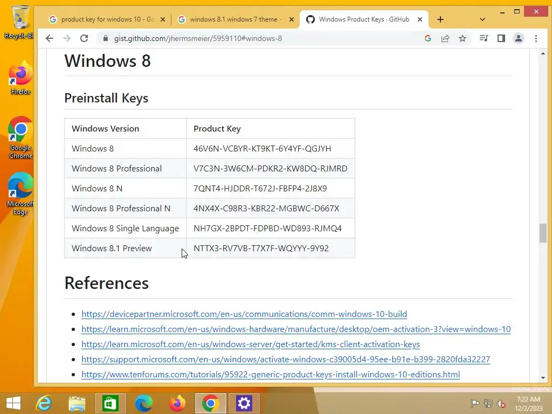
Task: Click the 'Windows 8 N' cell
Action: click(125, 188)
